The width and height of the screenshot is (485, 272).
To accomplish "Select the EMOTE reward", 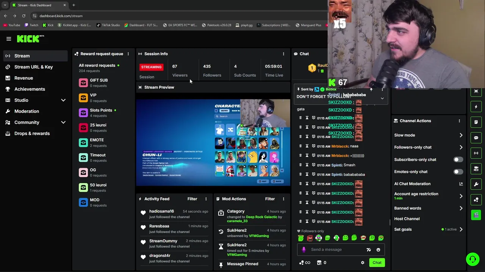I will [103, 142].
